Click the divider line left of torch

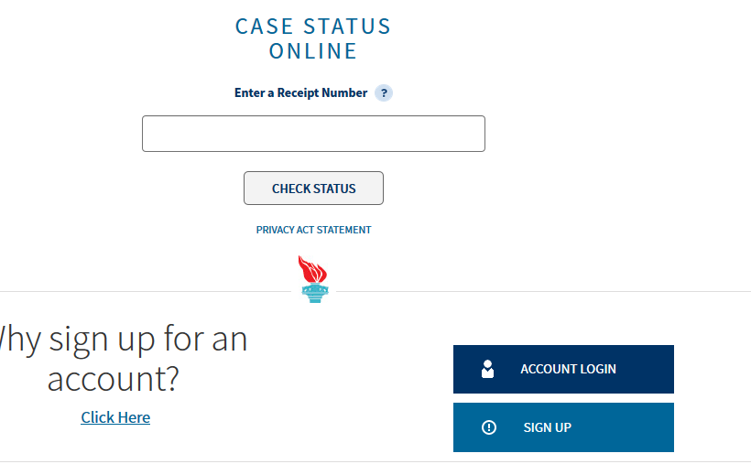tap(146, 291)
